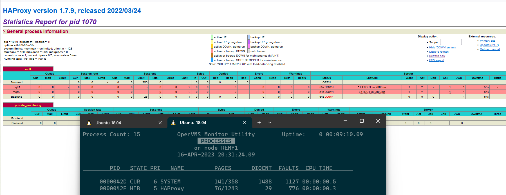Click the SOFT STOPPED legend swatch
Image resolution: width=506 pixels, height=195 pixels.
212,60
